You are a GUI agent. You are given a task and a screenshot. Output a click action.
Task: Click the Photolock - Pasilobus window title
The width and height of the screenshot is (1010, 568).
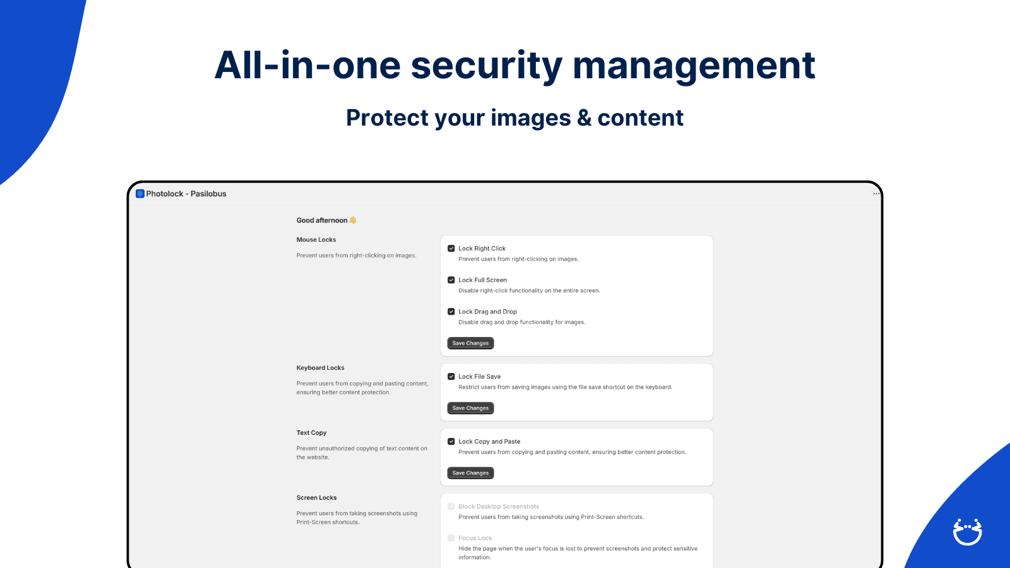coord(186,194)
